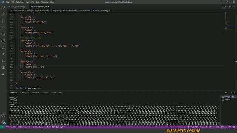237x133 pixels.
Task: Click the editor minimap code overview
Action: coord(230,21)
